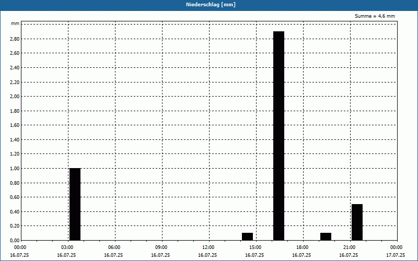This screenshot has height=261, width=418.
Task: Click the 0,60 y-axis value
Action: pos(15,197)
